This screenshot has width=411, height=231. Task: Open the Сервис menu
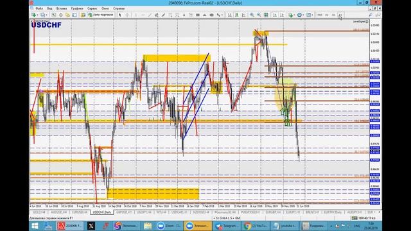92,8
